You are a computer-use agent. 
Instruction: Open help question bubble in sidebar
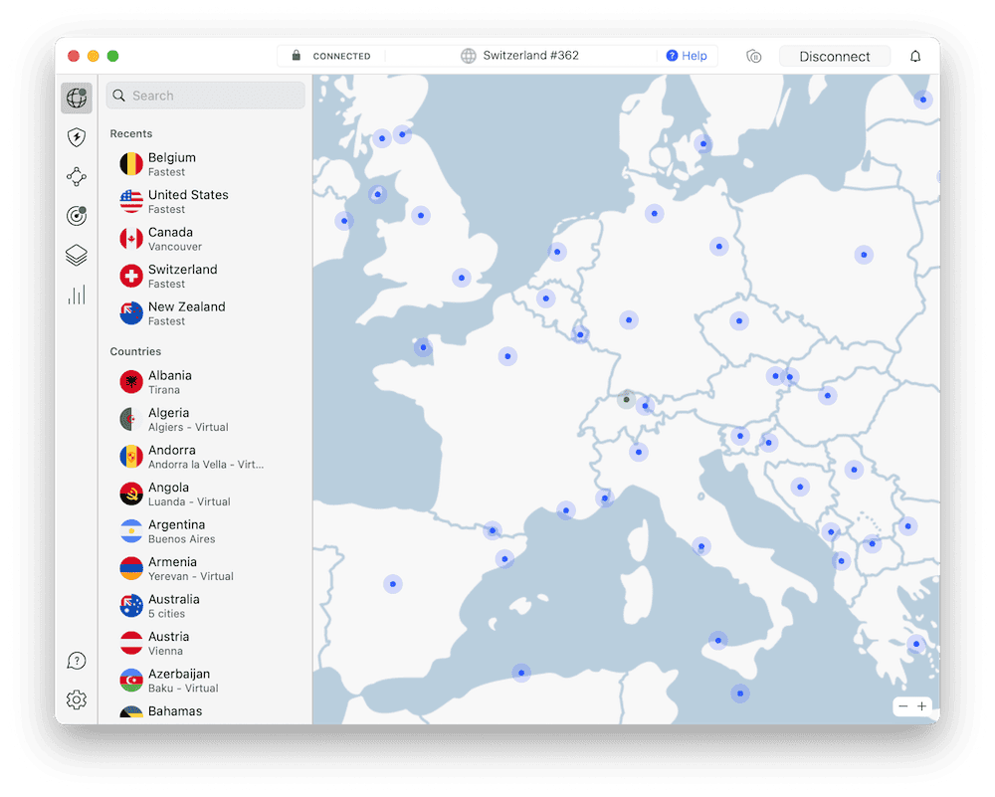(x=77, y=661)
